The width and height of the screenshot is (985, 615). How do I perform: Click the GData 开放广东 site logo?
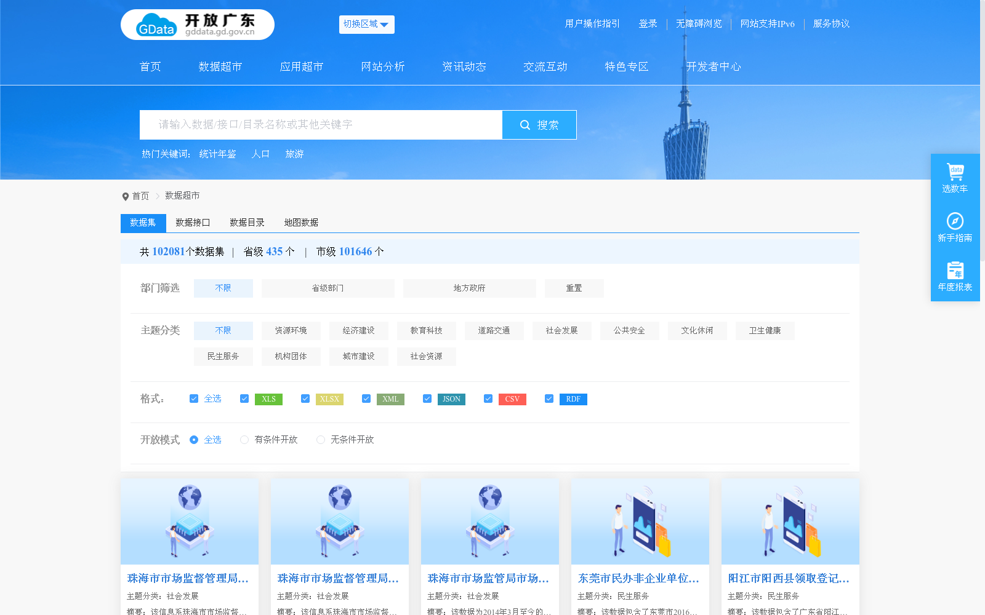(197, 25)
